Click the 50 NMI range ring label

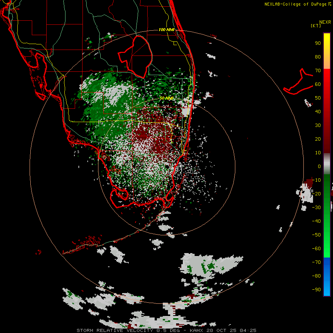166,98
